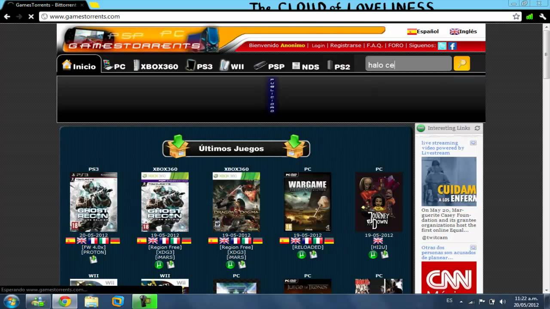The height and width of the screenshot is (309, 550).
Task: Click the 'Cuidam a los Enferm' sidebar image
Action: (449, 182)
